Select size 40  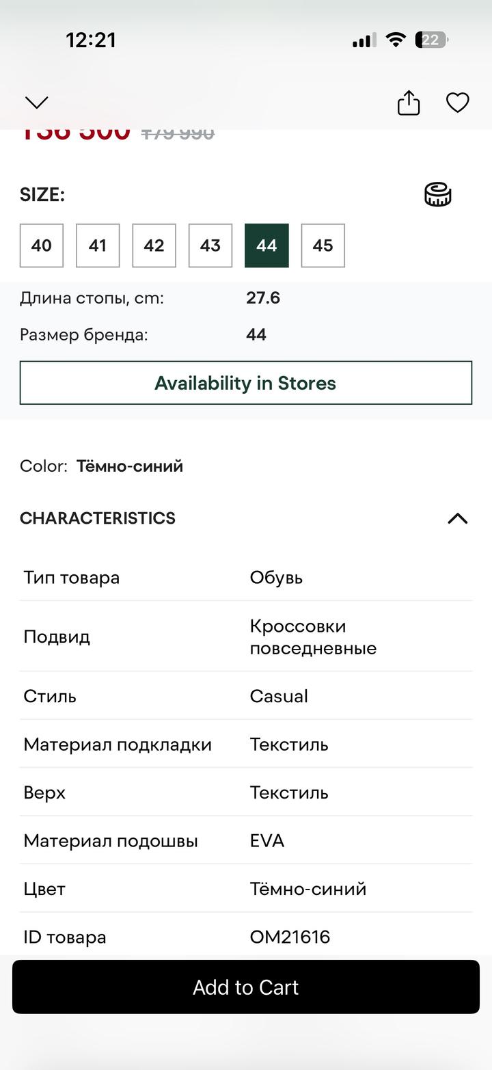(42, 245)
